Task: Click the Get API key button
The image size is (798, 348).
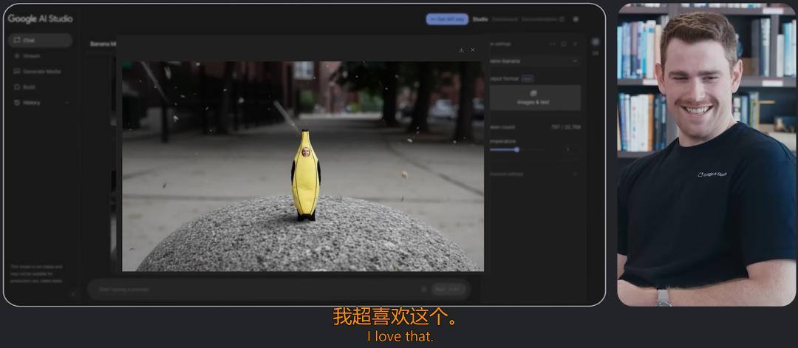Action: pos(447,19)
